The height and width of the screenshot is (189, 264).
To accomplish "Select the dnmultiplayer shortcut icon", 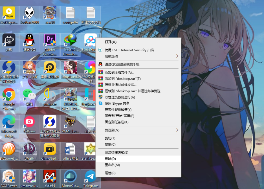I will point(50,151).
